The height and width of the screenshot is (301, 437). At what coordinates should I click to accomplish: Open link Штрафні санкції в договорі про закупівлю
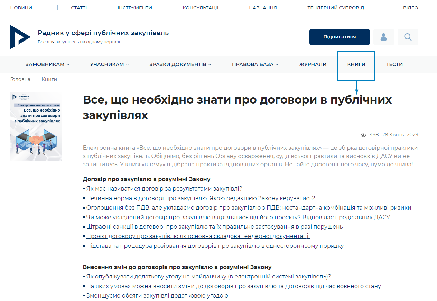click(214, 227)
